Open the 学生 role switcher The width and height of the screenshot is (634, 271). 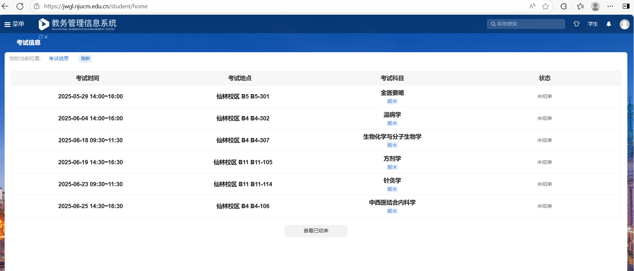(593, 24)
